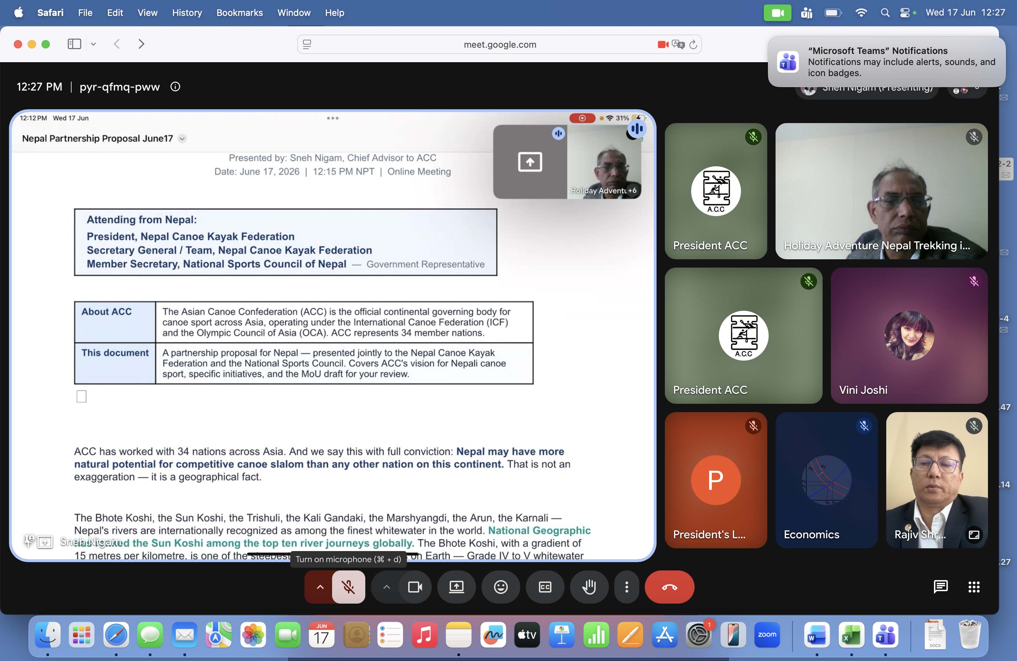Open the Bookmarks menu
Viewport: 1017px width, 661px height.
pos(239,13)
